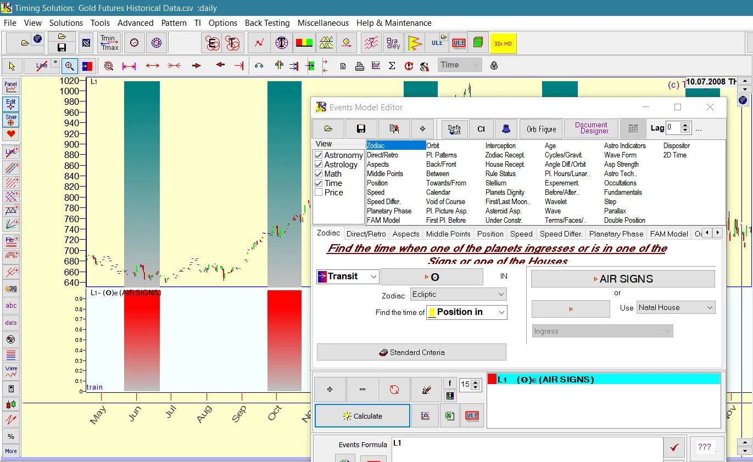753x462 pixels.
Task: Click the More button in left sidebar
Action: tap(11, 451)
